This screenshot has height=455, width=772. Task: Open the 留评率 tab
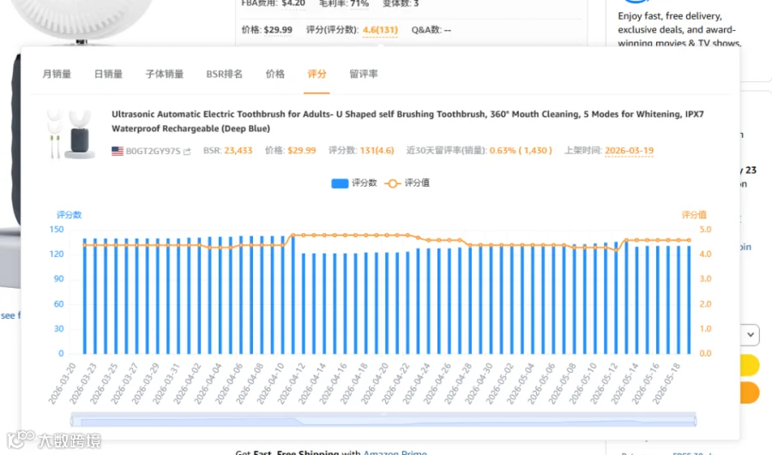pos(364,74)
